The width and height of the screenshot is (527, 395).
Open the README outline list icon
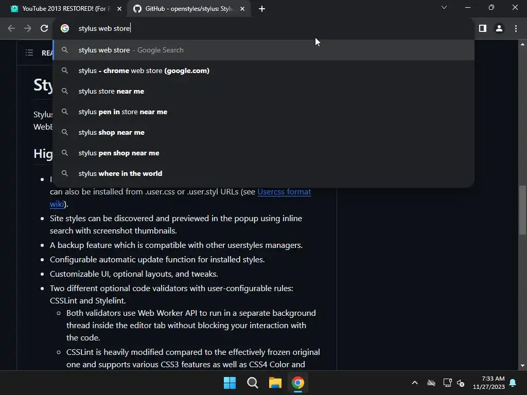(x=29, y=52)
